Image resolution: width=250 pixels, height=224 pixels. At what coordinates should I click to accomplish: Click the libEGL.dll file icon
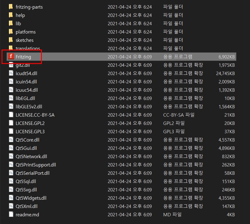tap(11, 98)
